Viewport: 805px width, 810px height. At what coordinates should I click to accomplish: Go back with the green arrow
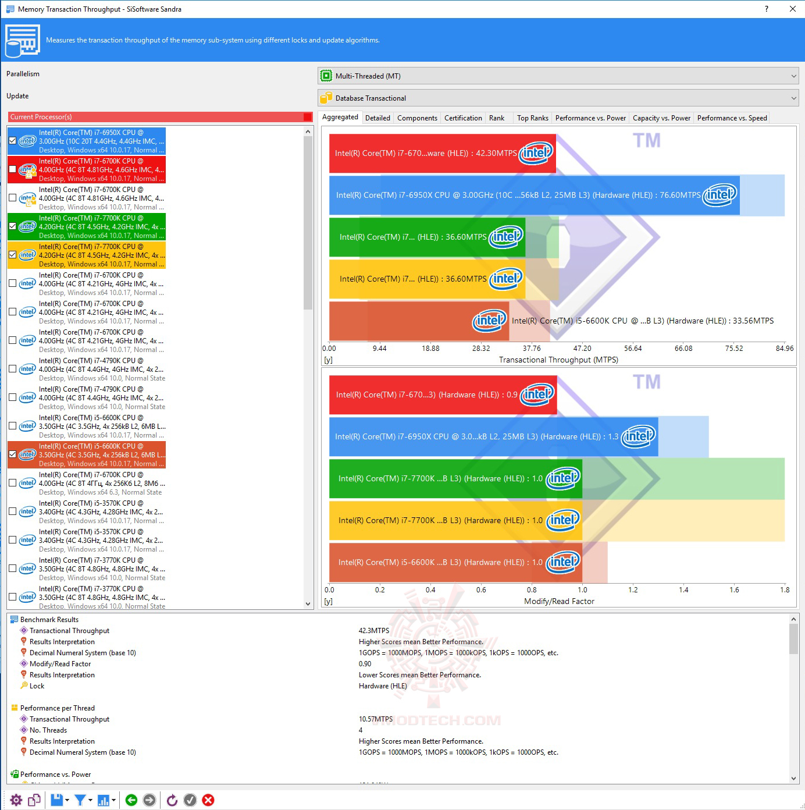131,800
